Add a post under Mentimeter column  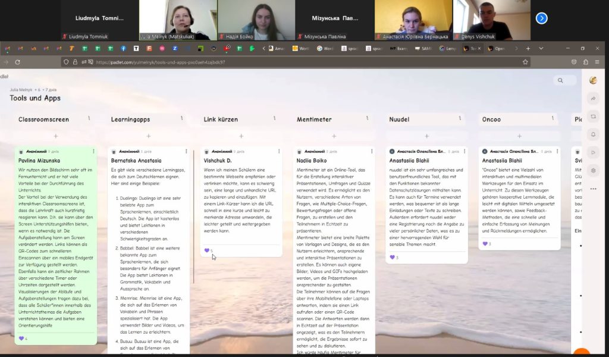tap(334, 136)
